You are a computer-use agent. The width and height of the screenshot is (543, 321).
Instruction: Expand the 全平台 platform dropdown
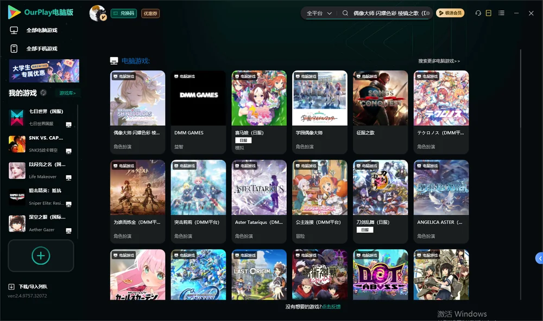(x=319, y=13)
